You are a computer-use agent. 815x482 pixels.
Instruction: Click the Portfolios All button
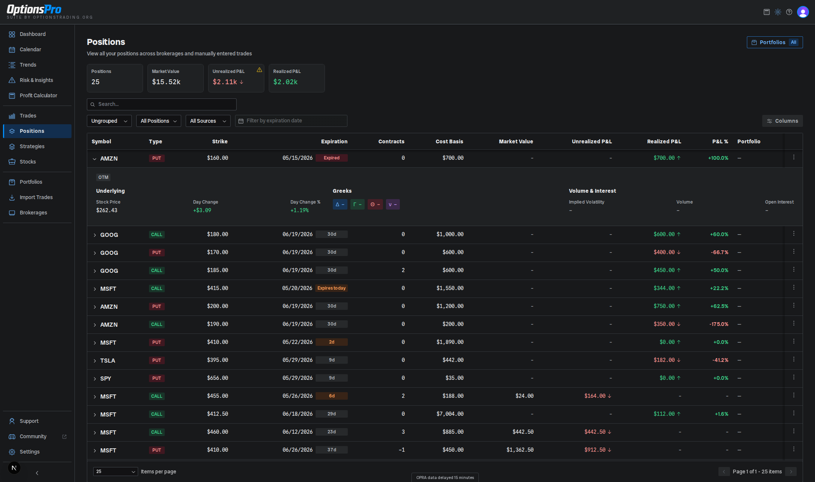(775, 42)
